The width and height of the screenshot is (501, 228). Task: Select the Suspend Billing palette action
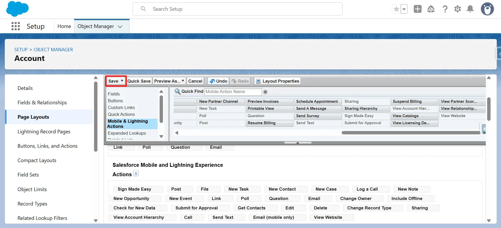[414, 101]
